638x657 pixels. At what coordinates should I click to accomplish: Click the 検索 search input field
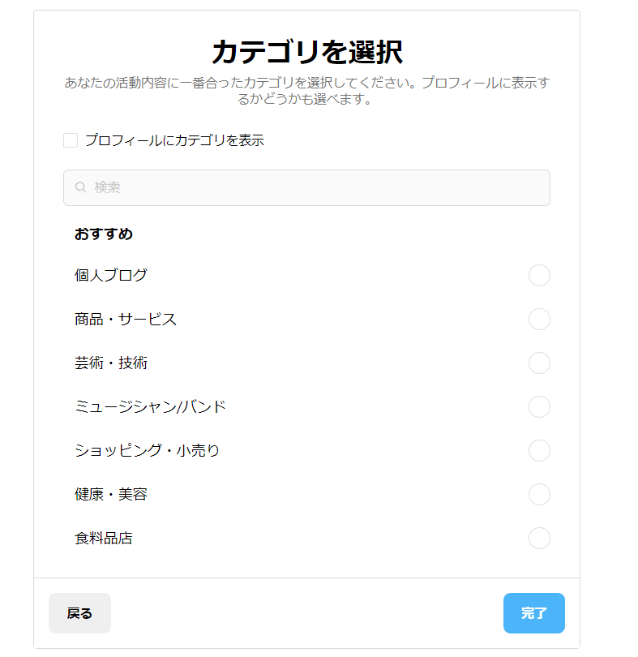[316, 187]
